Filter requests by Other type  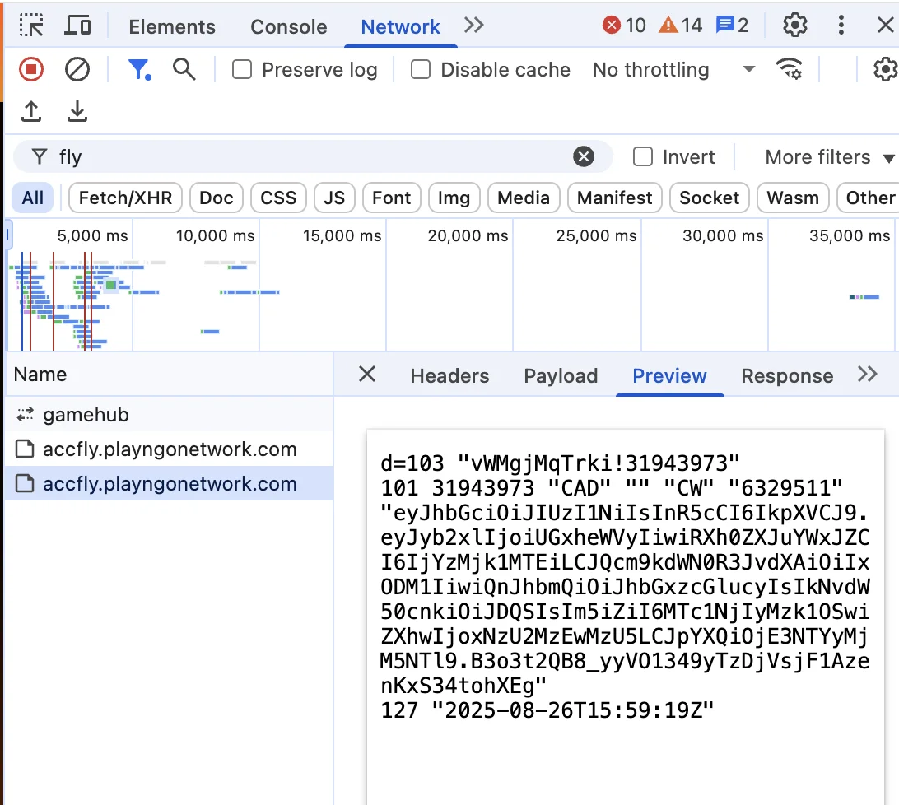(x=869, y=198)
